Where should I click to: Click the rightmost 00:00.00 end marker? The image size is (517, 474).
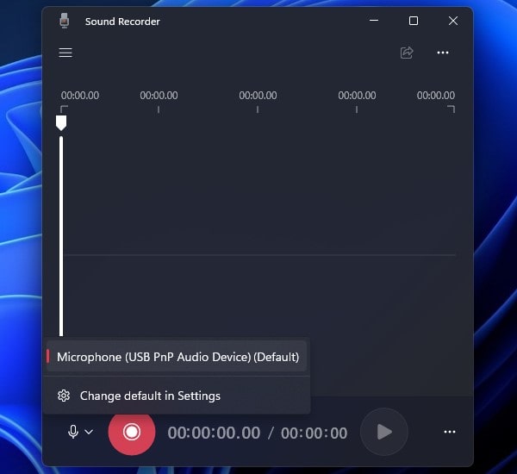(x=435, y=96)
